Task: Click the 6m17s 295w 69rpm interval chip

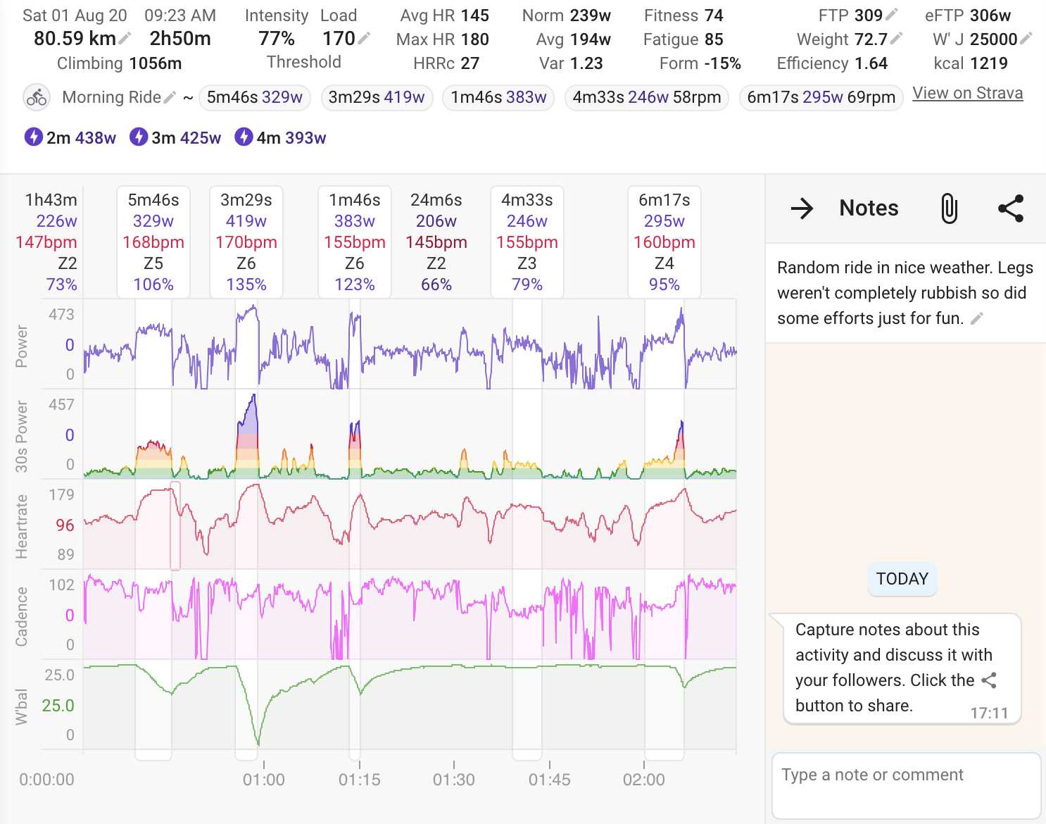Action: coord(821,97)
